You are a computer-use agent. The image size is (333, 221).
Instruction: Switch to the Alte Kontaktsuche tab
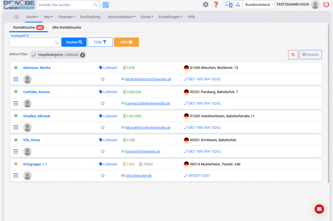(x=67, y=28)
